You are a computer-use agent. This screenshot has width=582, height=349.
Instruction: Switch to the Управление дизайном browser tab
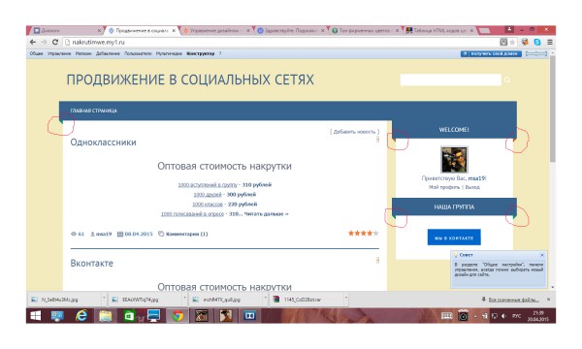[216, 30]
